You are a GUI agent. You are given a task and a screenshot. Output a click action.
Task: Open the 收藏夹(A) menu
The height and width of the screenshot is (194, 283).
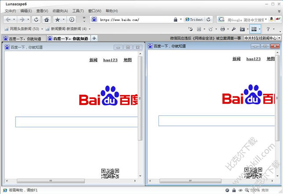pyautogui.click(x=60, y=11)
